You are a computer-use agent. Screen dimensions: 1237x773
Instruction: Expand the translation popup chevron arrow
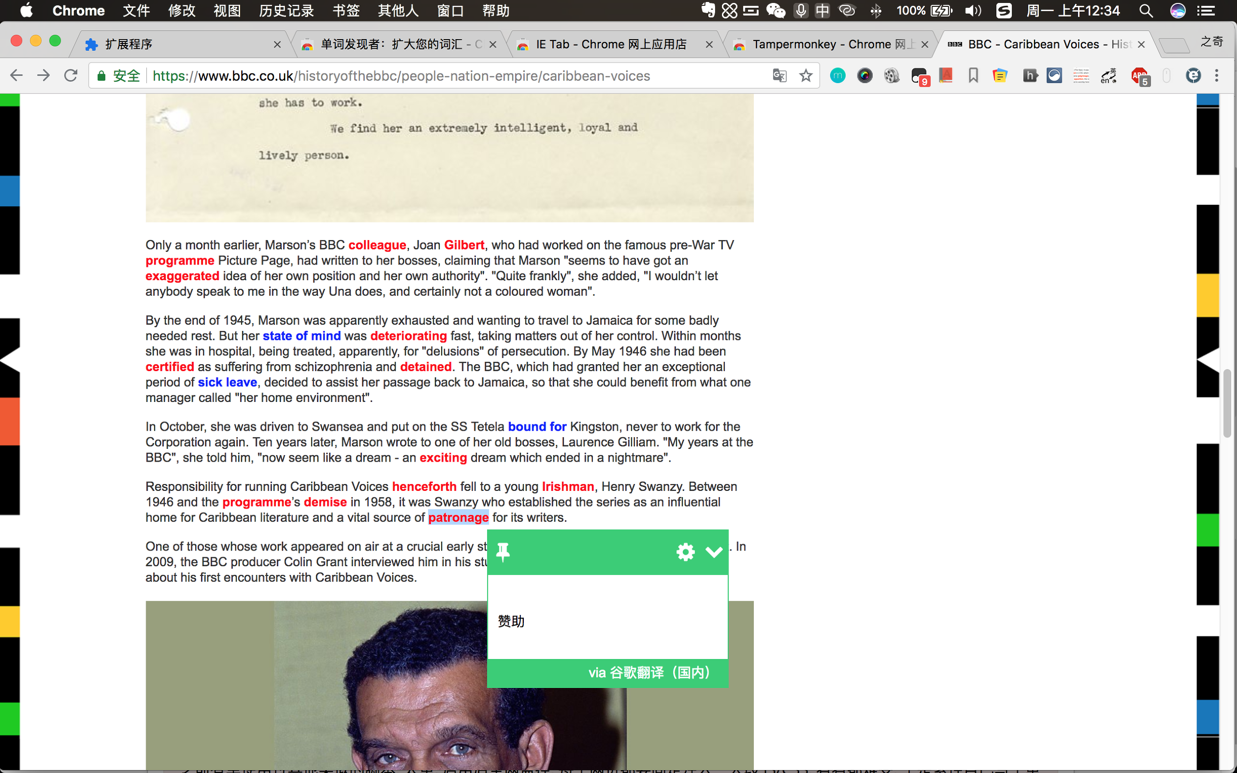coord(714,552)
